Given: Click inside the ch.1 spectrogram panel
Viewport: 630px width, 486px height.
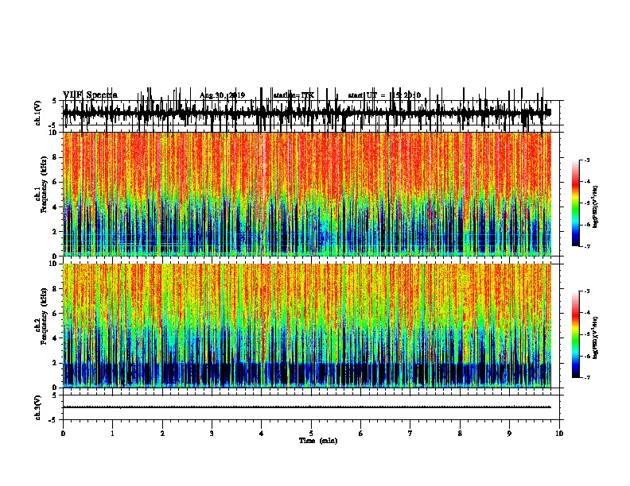Looking at the screenshot, I should point(306,194).
